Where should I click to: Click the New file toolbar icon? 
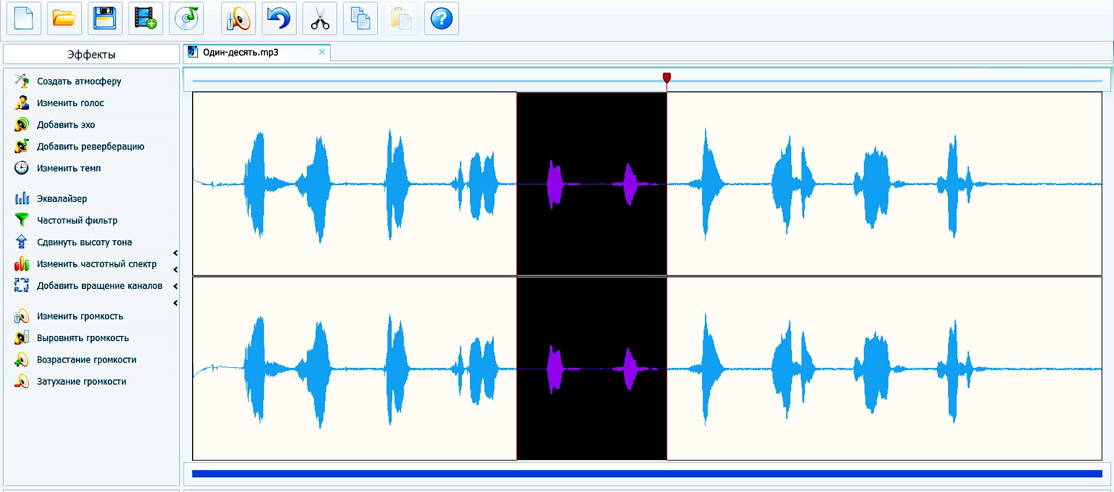click(x=24, y=19)
